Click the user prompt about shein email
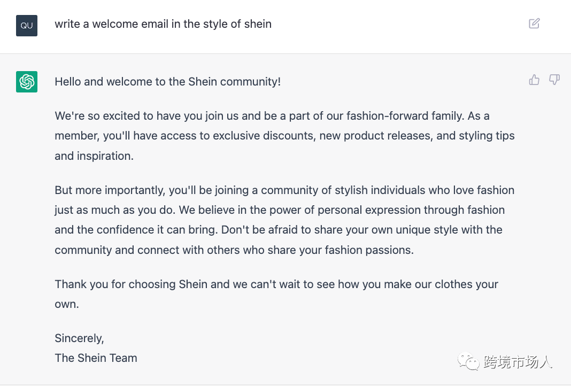The image size is (571, 387). click(x=163, y=24)
